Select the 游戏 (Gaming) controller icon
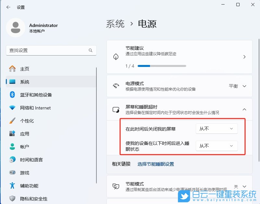Viewport: 260px width, 204px height. [x=12, y=173]
